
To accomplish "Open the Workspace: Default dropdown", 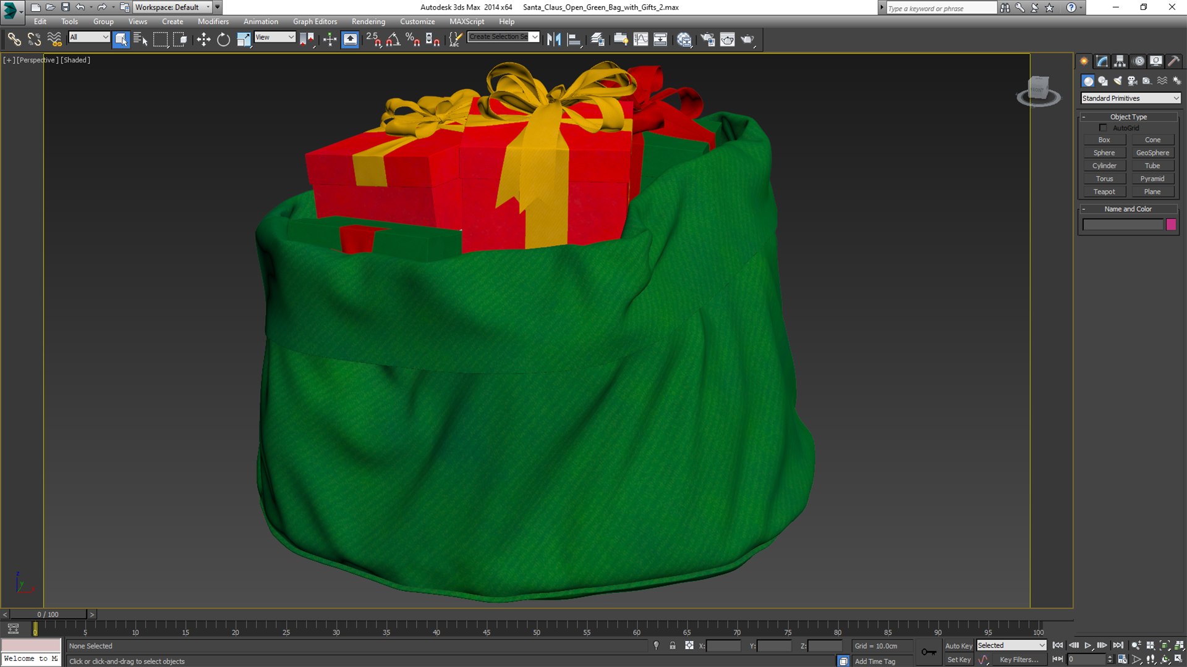I will pyautogui.click(x=172, y=7).
